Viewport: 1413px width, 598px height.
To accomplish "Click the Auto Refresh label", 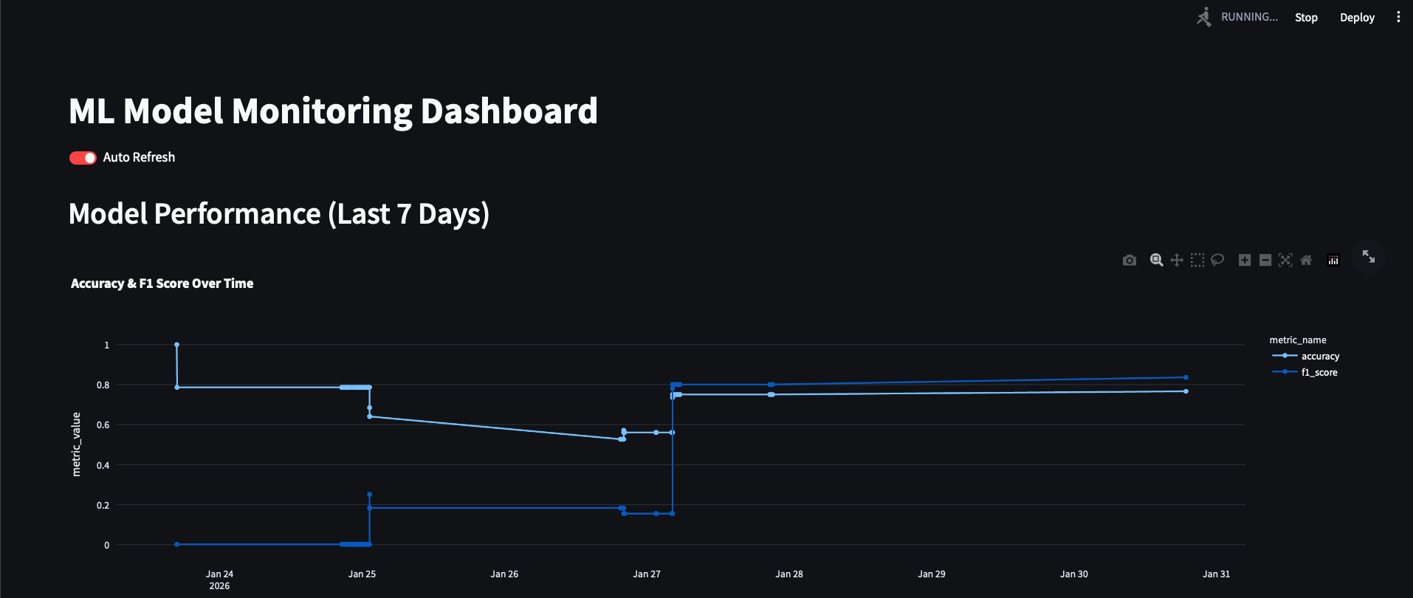I will (x=139, y=157).
